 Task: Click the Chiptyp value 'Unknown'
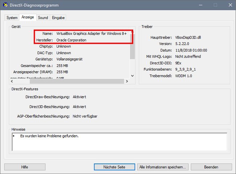64,46
